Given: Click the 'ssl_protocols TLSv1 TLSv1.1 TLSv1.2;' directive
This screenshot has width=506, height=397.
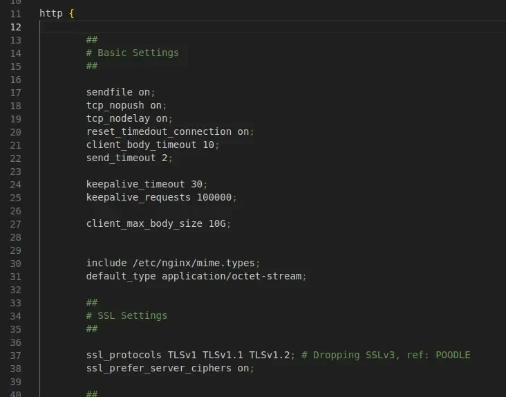Looking at the screenshot, I should (190, 356).
